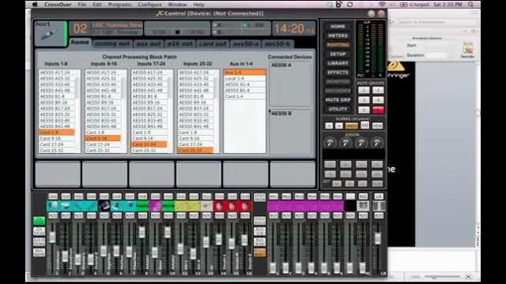Viewport: 506px width, 284px height.
Task: Select the orange matrix/main layer button
Action: pos(260,252)
